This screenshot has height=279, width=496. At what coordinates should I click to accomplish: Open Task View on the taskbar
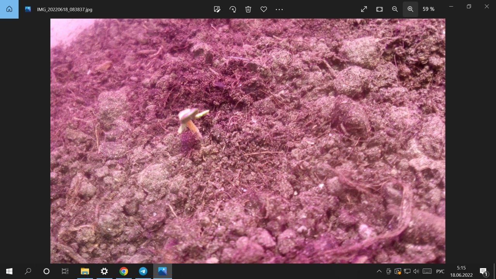pyautogui.click(x=65, y=271)
